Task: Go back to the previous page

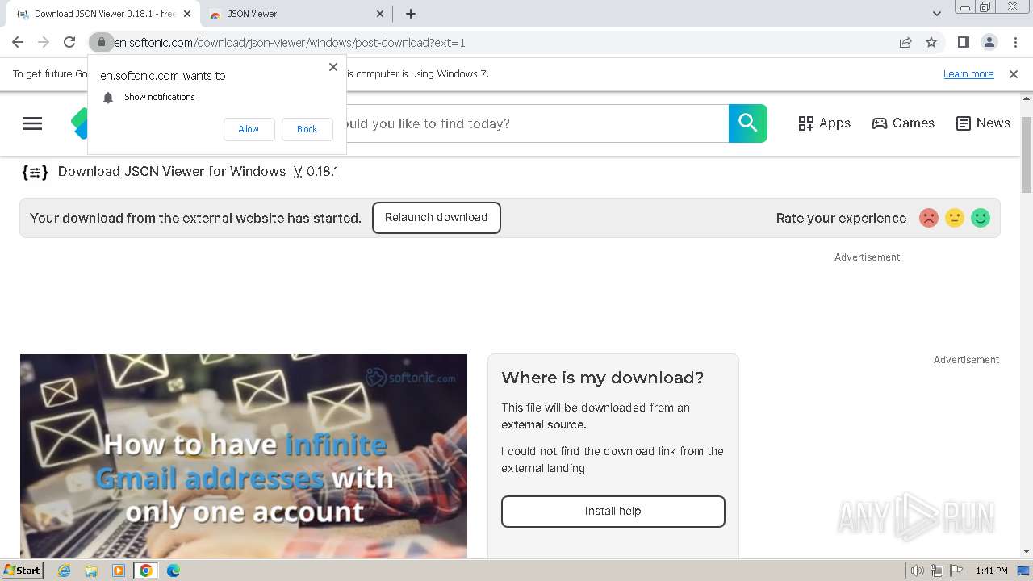Action: coord(18,43)
